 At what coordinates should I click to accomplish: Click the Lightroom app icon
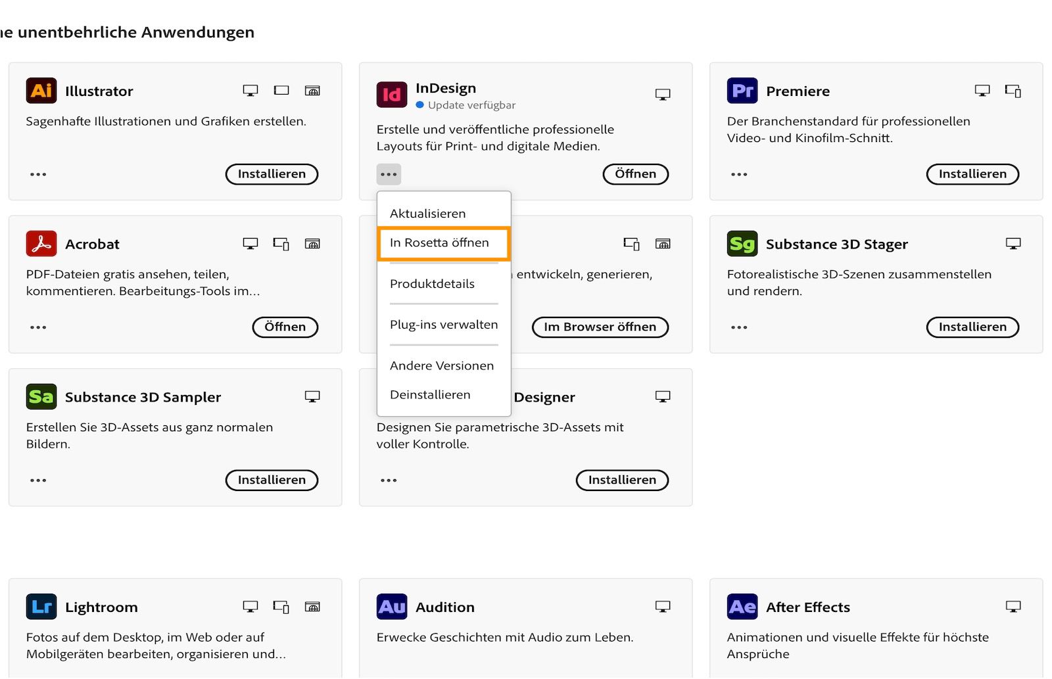click(x=41, y=607)
